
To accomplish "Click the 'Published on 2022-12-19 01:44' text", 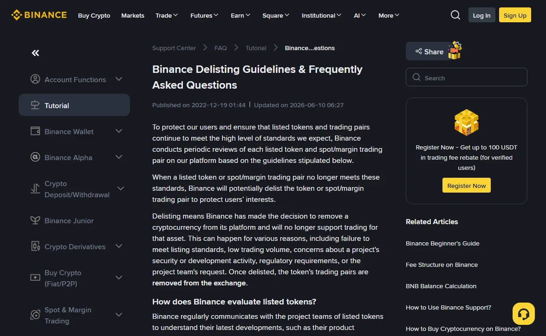I will click(199, 105).
